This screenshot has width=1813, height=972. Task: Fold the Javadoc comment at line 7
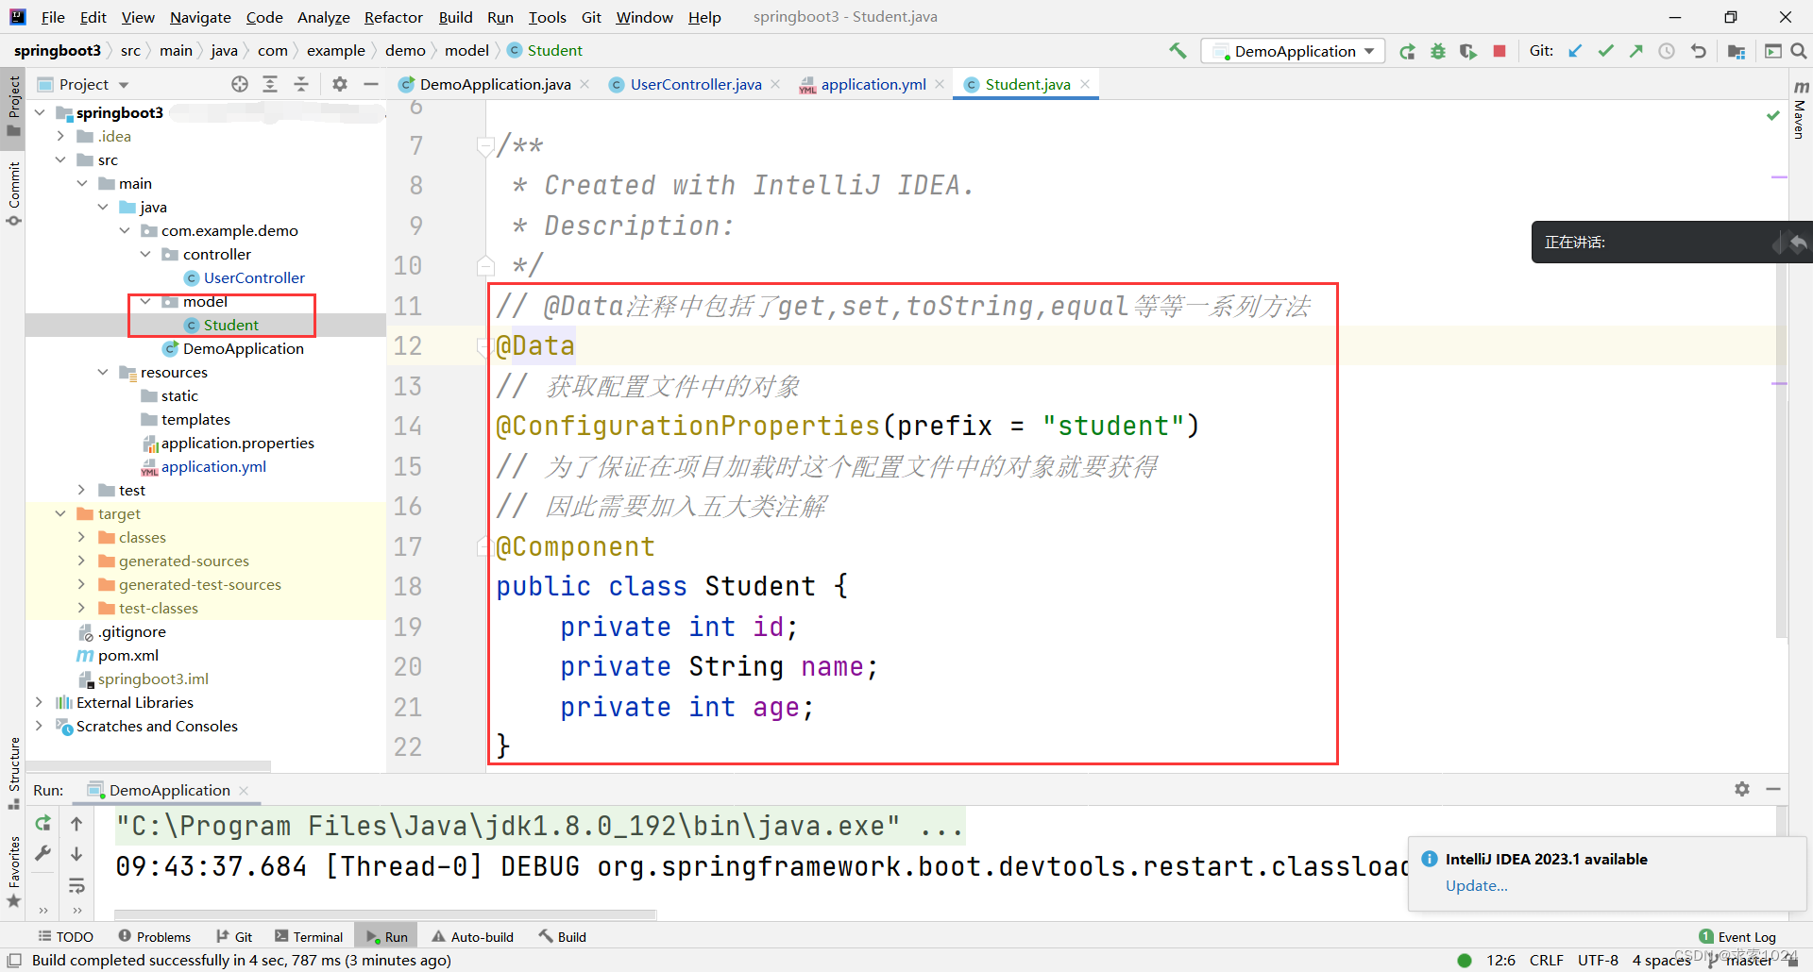tap(485, 145)
